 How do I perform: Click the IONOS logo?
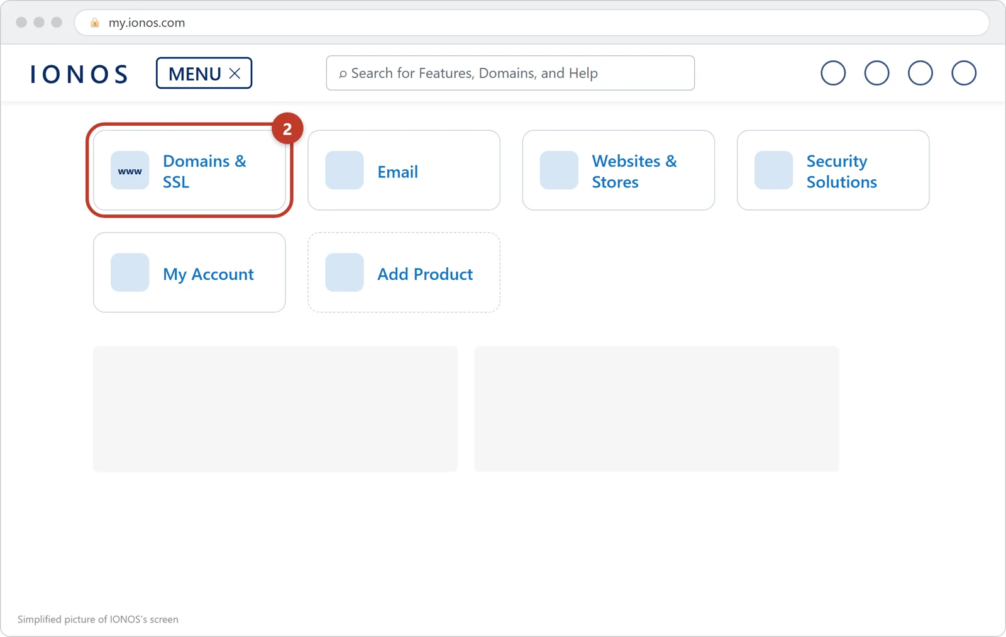[79, 74]
